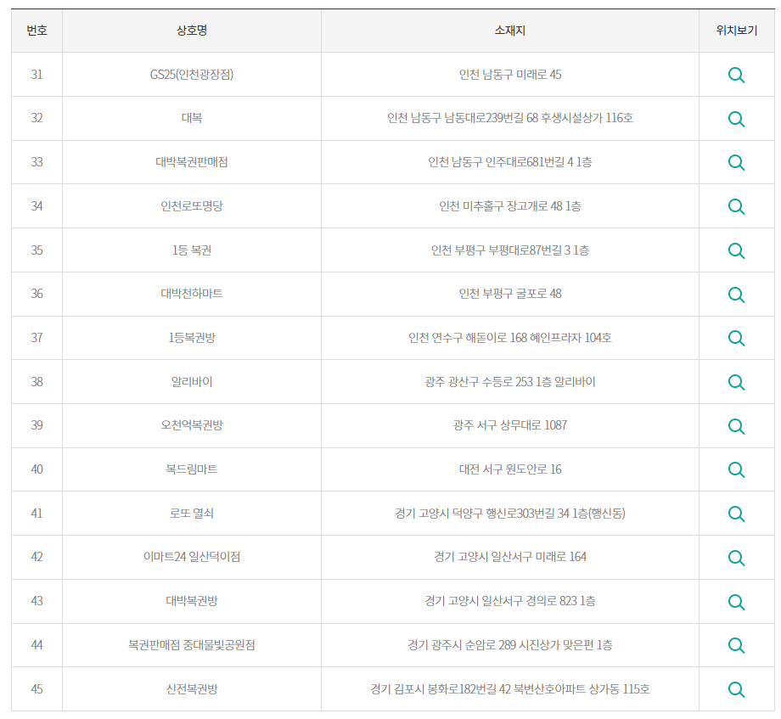The height and width of the screenshot is (719, 781).
Task: Click magnifier for 오천억복권방
Action: click(x=736, y=426)
